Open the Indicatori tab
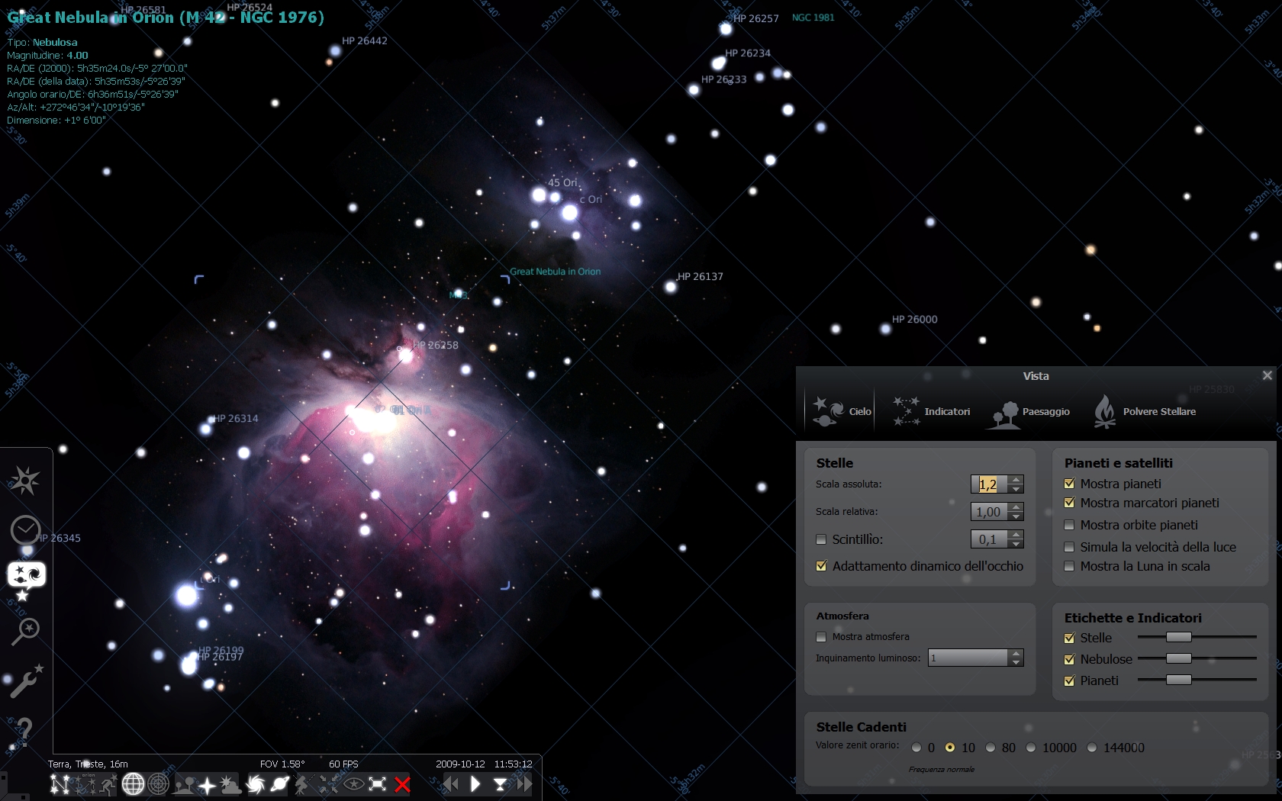1282x801 pixels. pos(933,412)
